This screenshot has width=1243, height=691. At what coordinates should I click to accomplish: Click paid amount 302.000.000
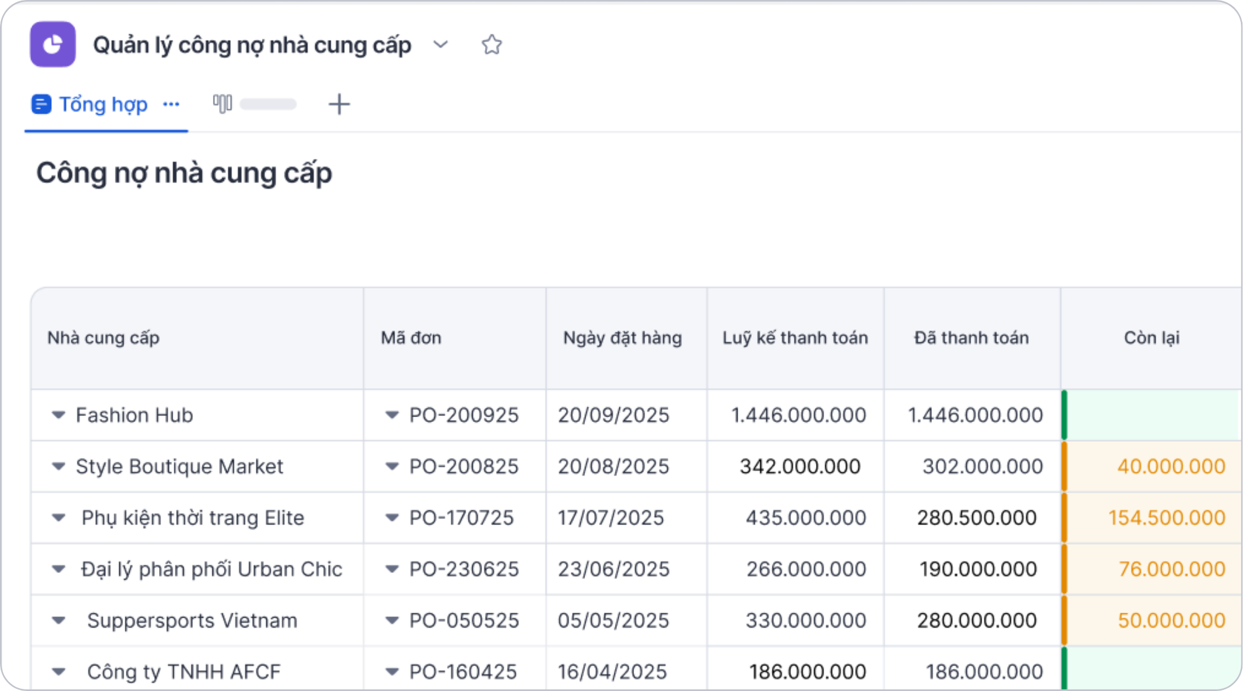[x=983, y=466]
